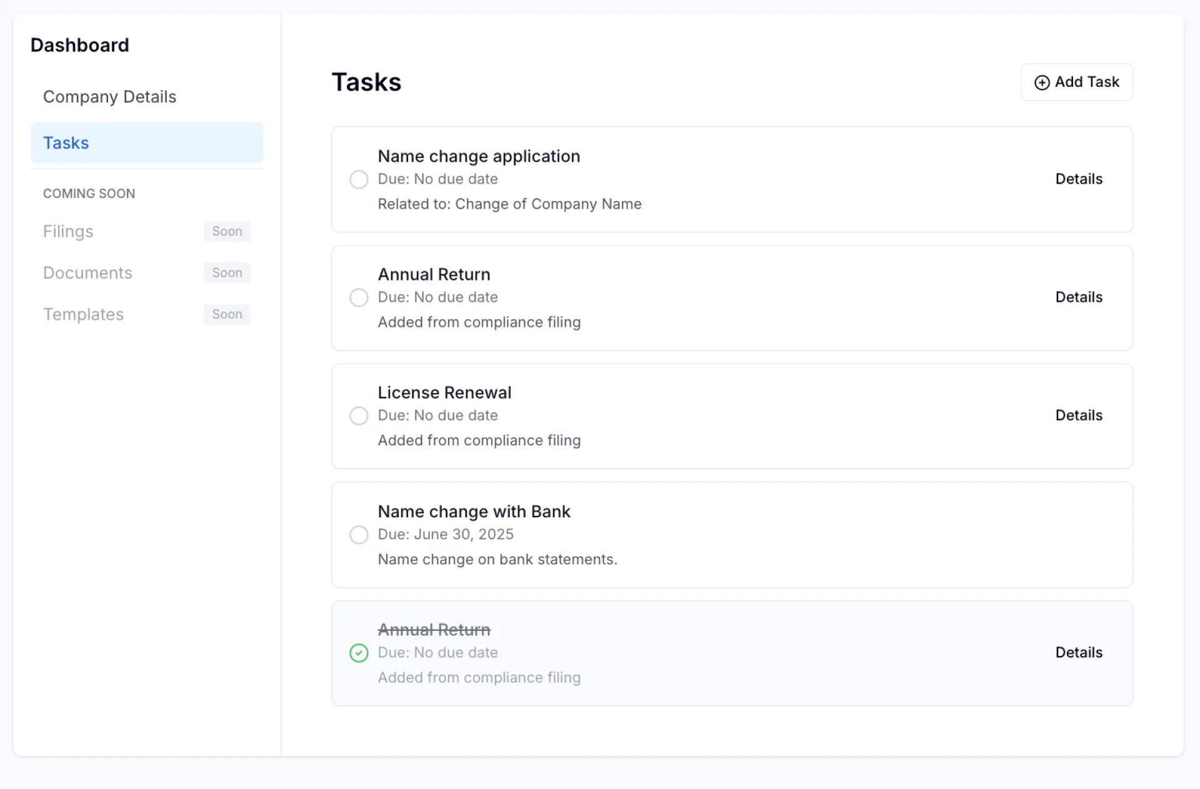Open Details for Name change application
The image size is (1200, 789).
(1078, 179)
